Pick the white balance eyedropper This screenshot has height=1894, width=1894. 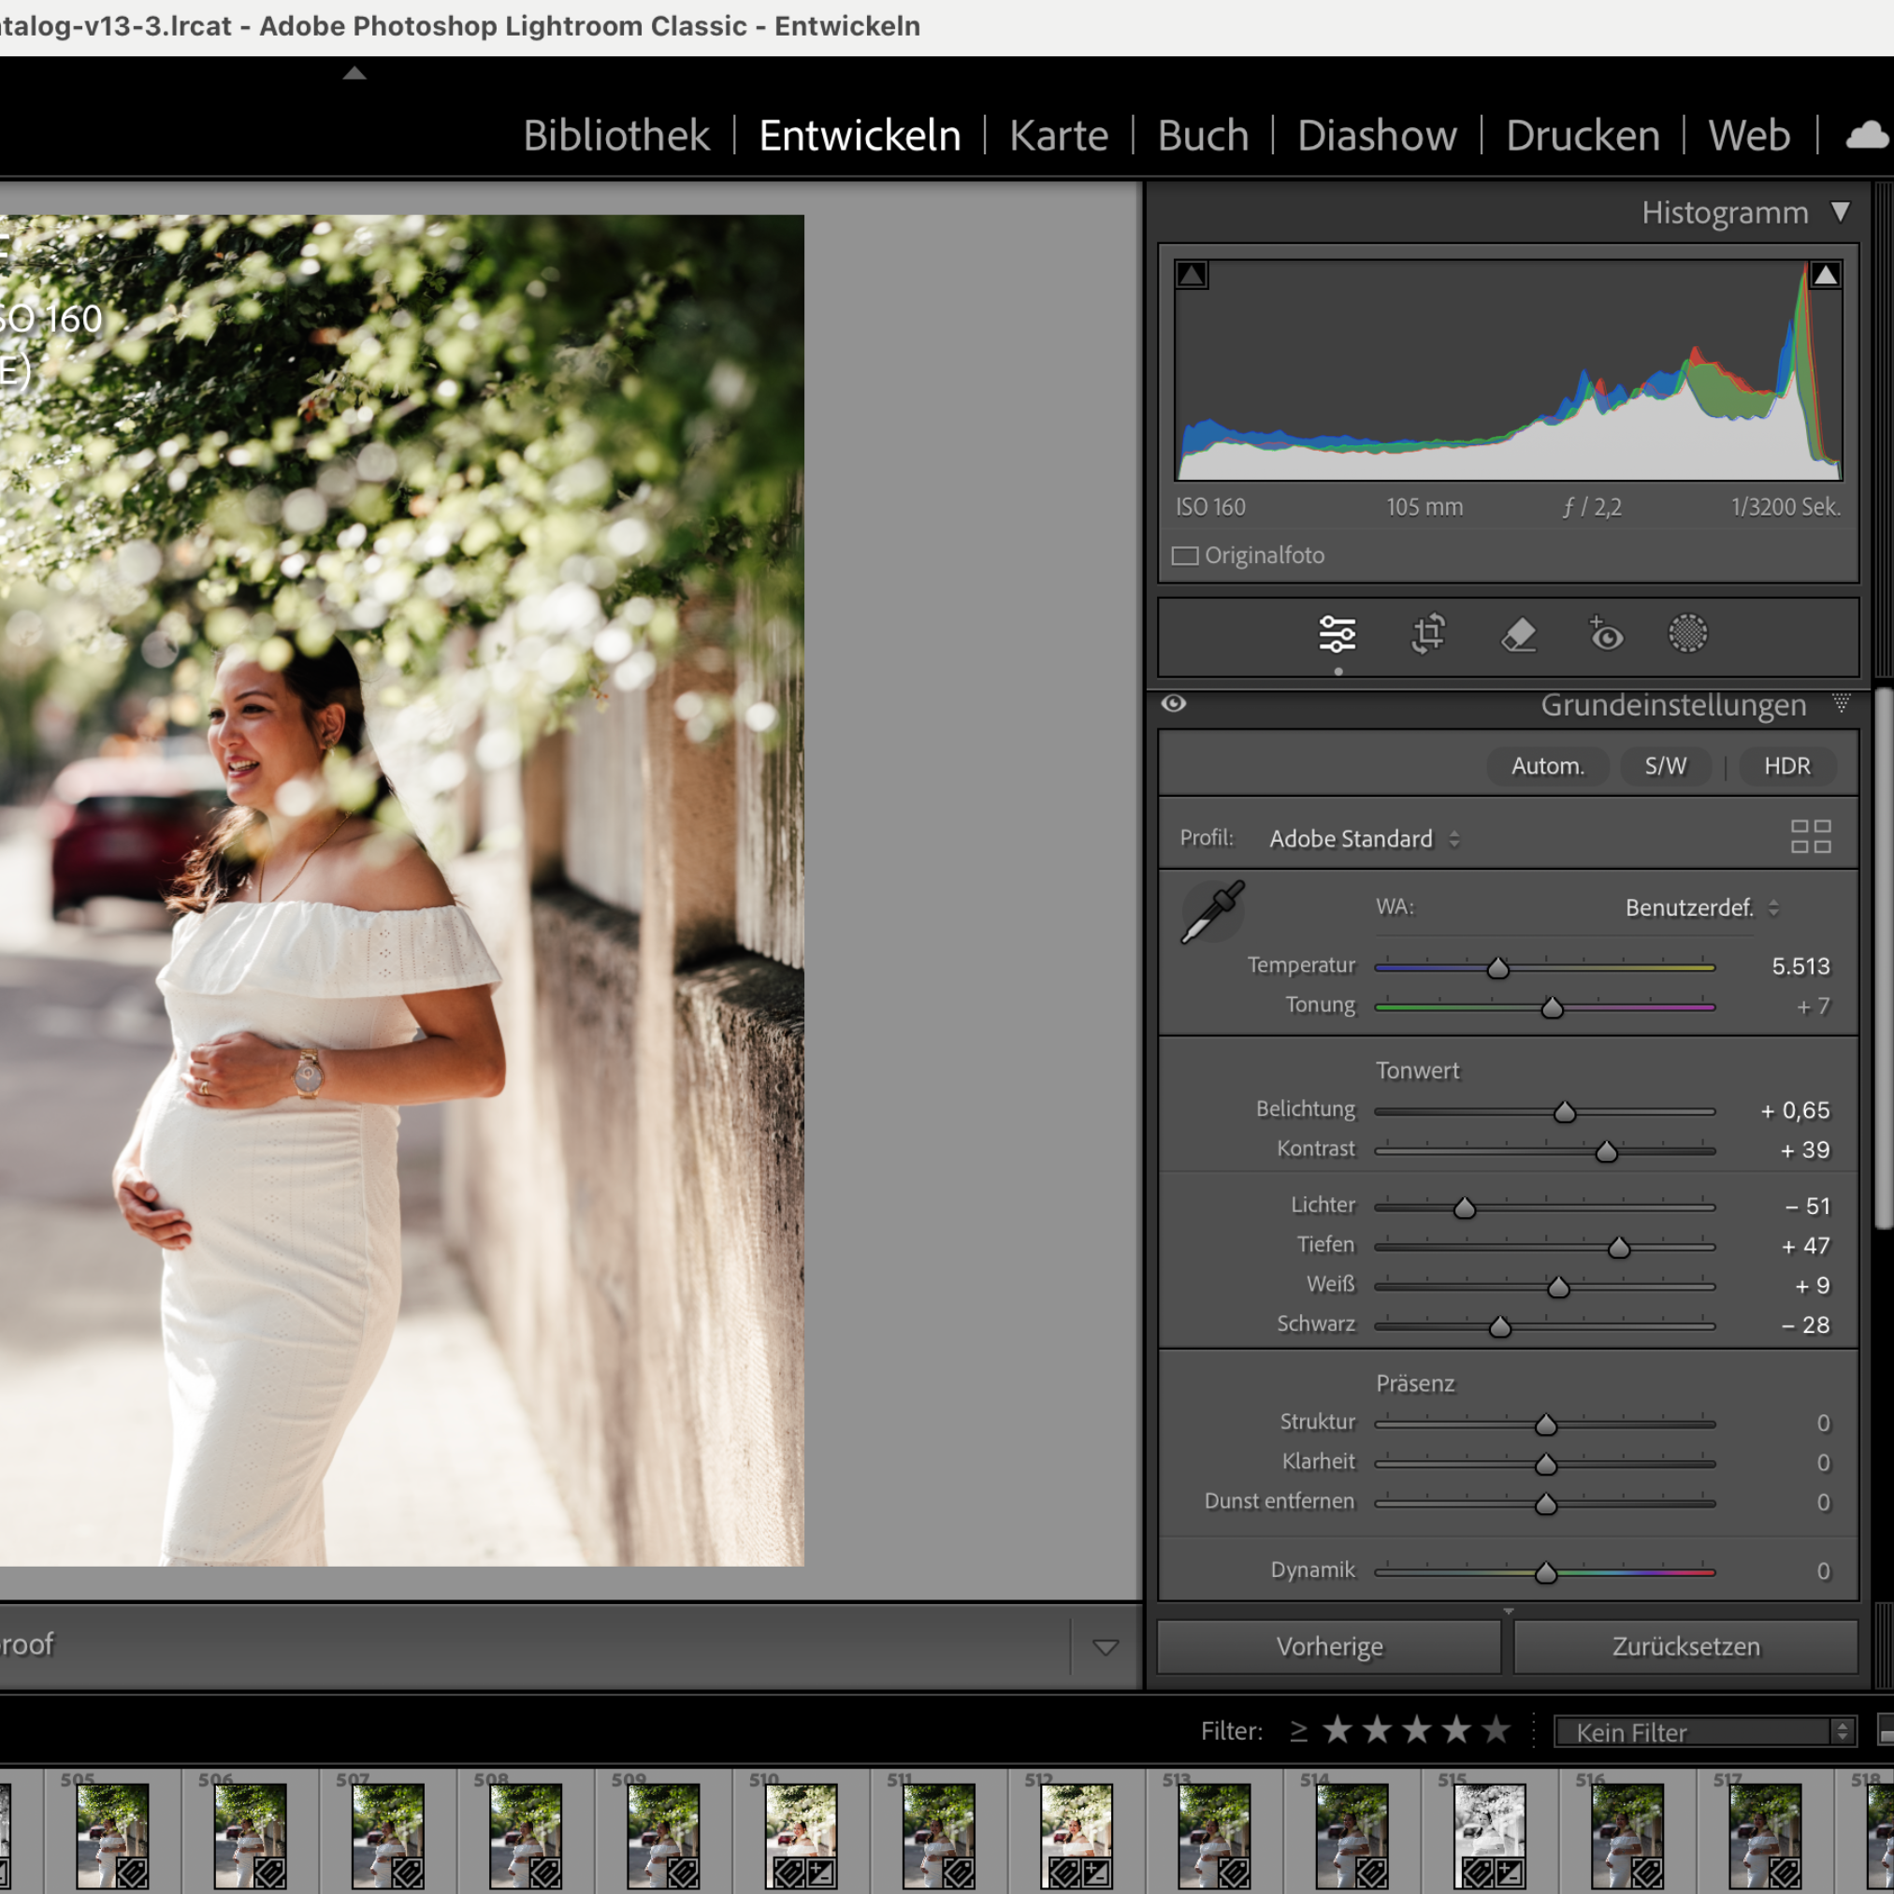[x=1213, y=912]
